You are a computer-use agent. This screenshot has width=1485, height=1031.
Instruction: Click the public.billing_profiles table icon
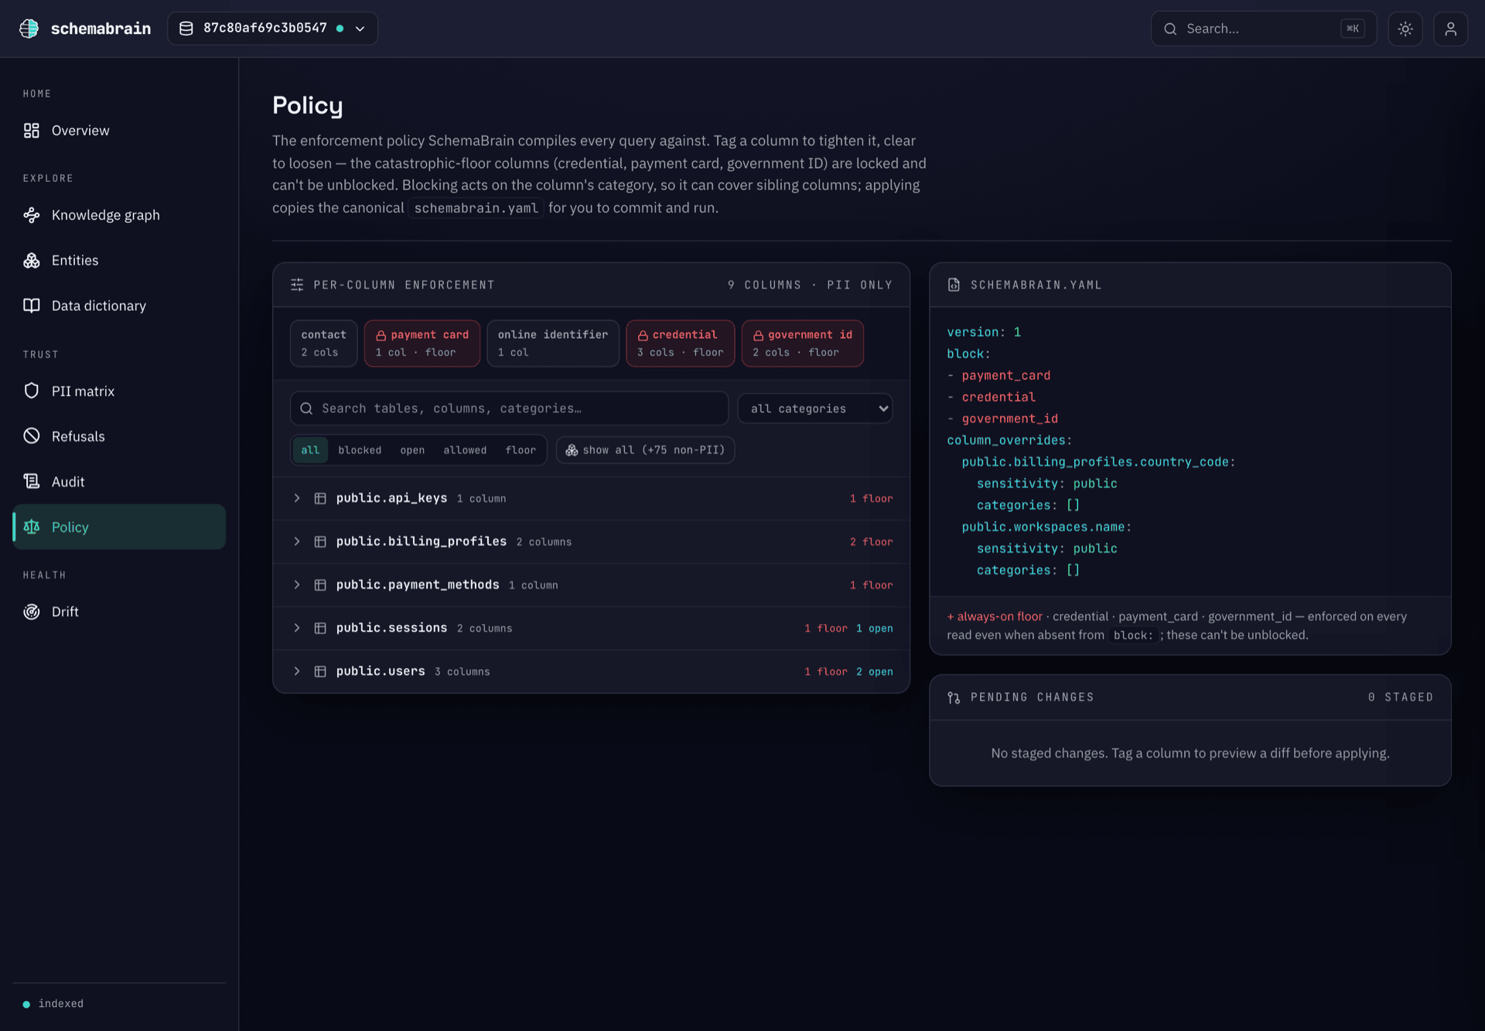click(320, 542)
